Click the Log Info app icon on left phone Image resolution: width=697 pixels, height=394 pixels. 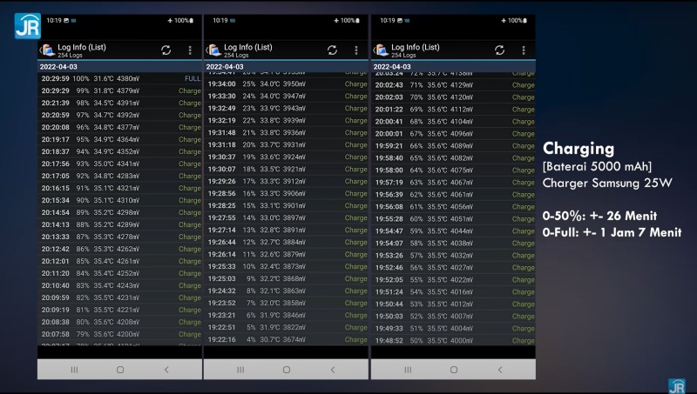pos(47,50)
